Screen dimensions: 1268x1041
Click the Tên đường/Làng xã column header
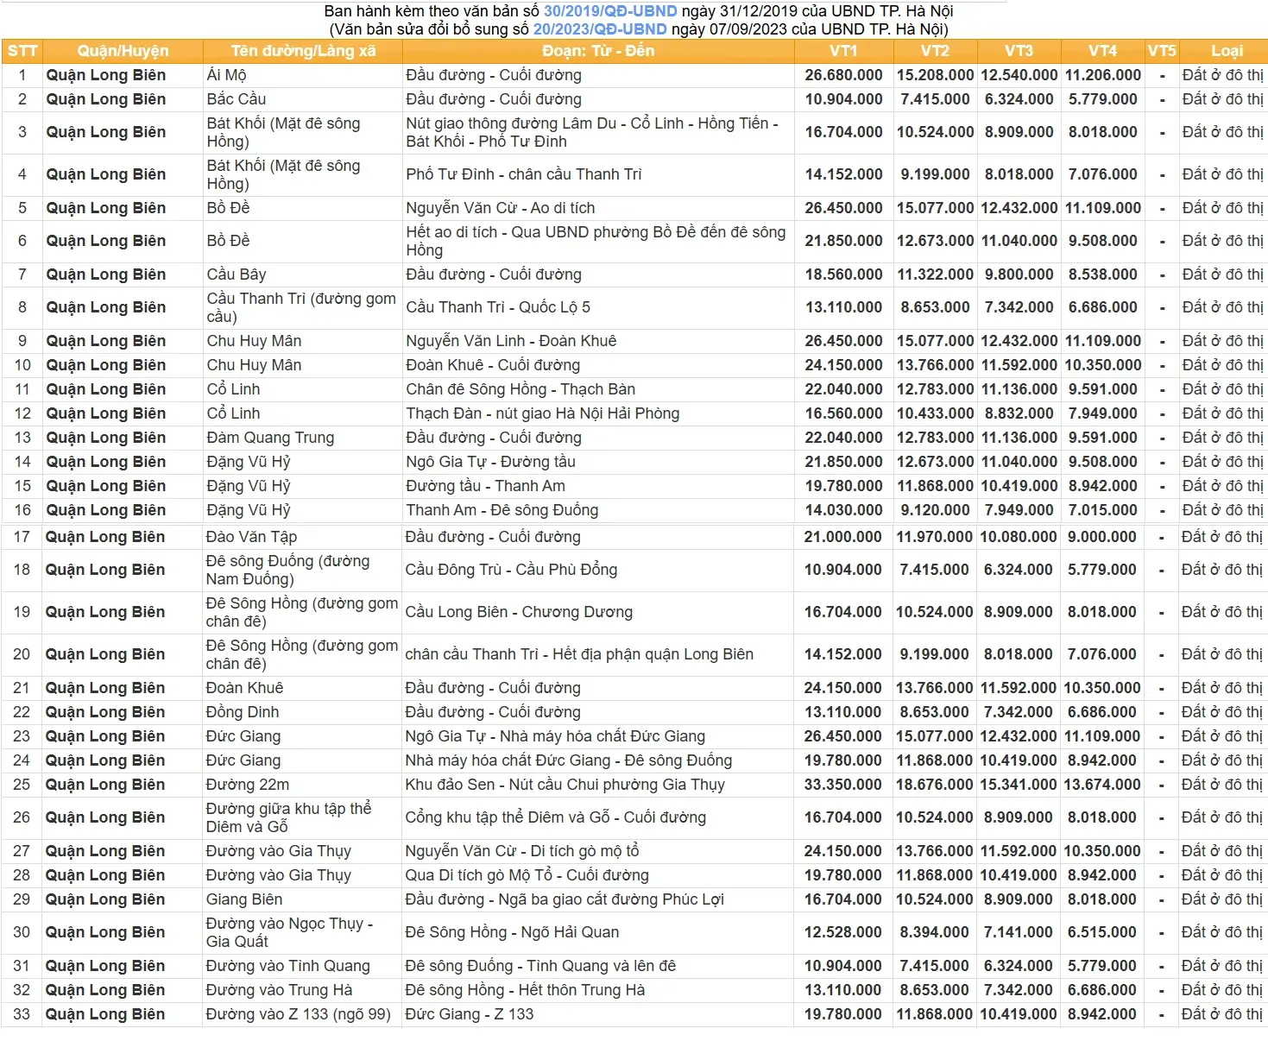303,51
